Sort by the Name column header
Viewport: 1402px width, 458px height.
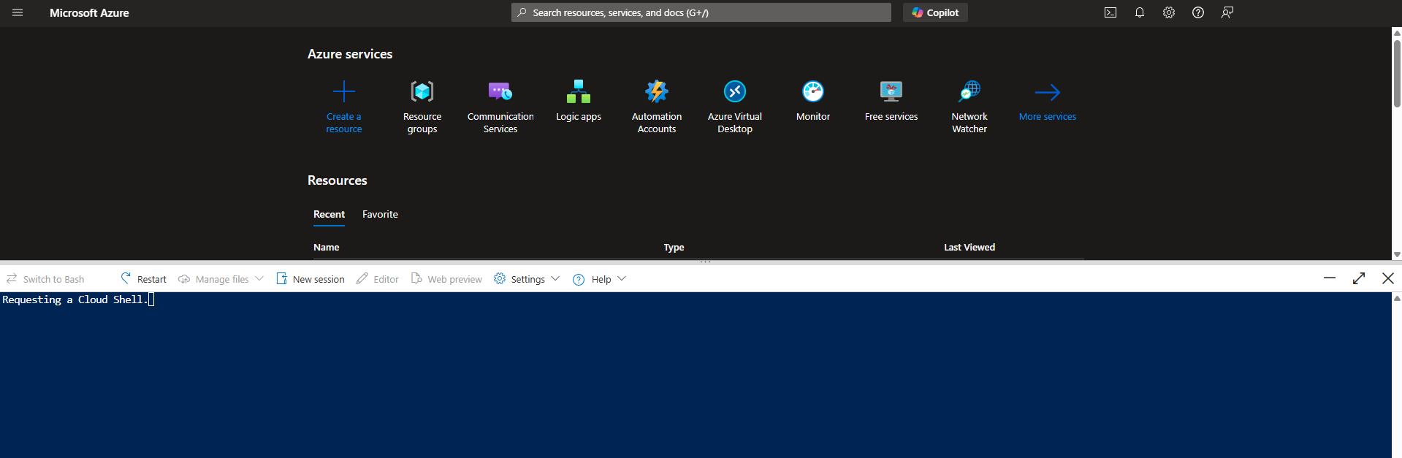coord(327,247)
